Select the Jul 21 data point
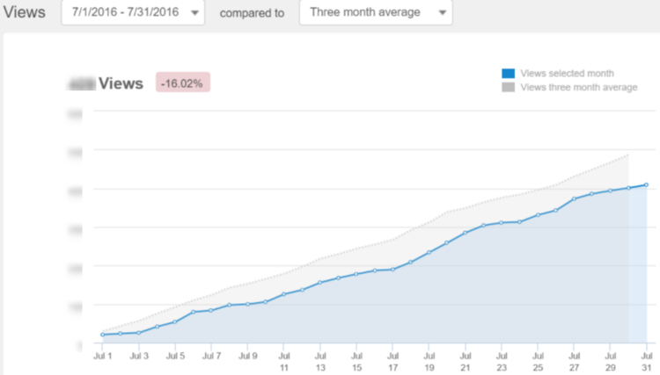The height and width of the screenshot is (375, 660). tap(465, 233)
